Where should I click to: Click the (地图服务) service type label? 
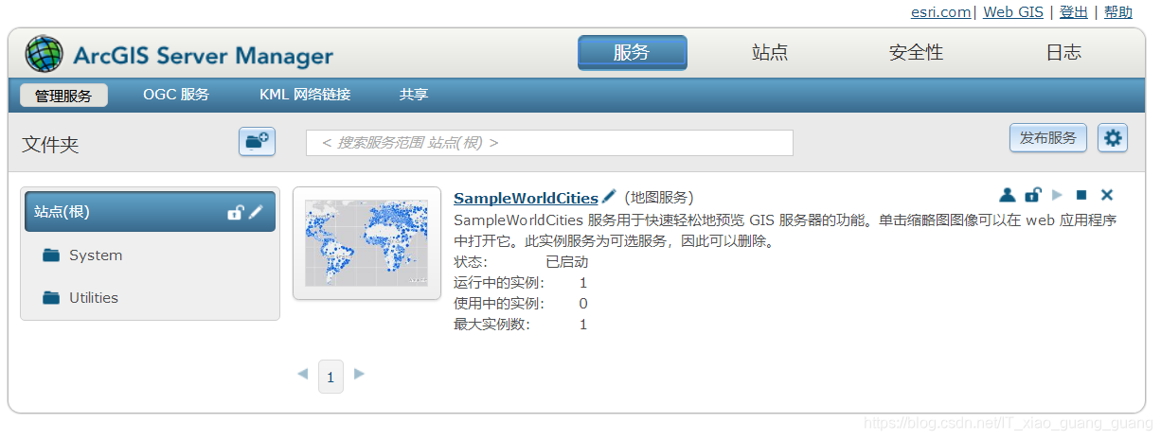[658, 198]
